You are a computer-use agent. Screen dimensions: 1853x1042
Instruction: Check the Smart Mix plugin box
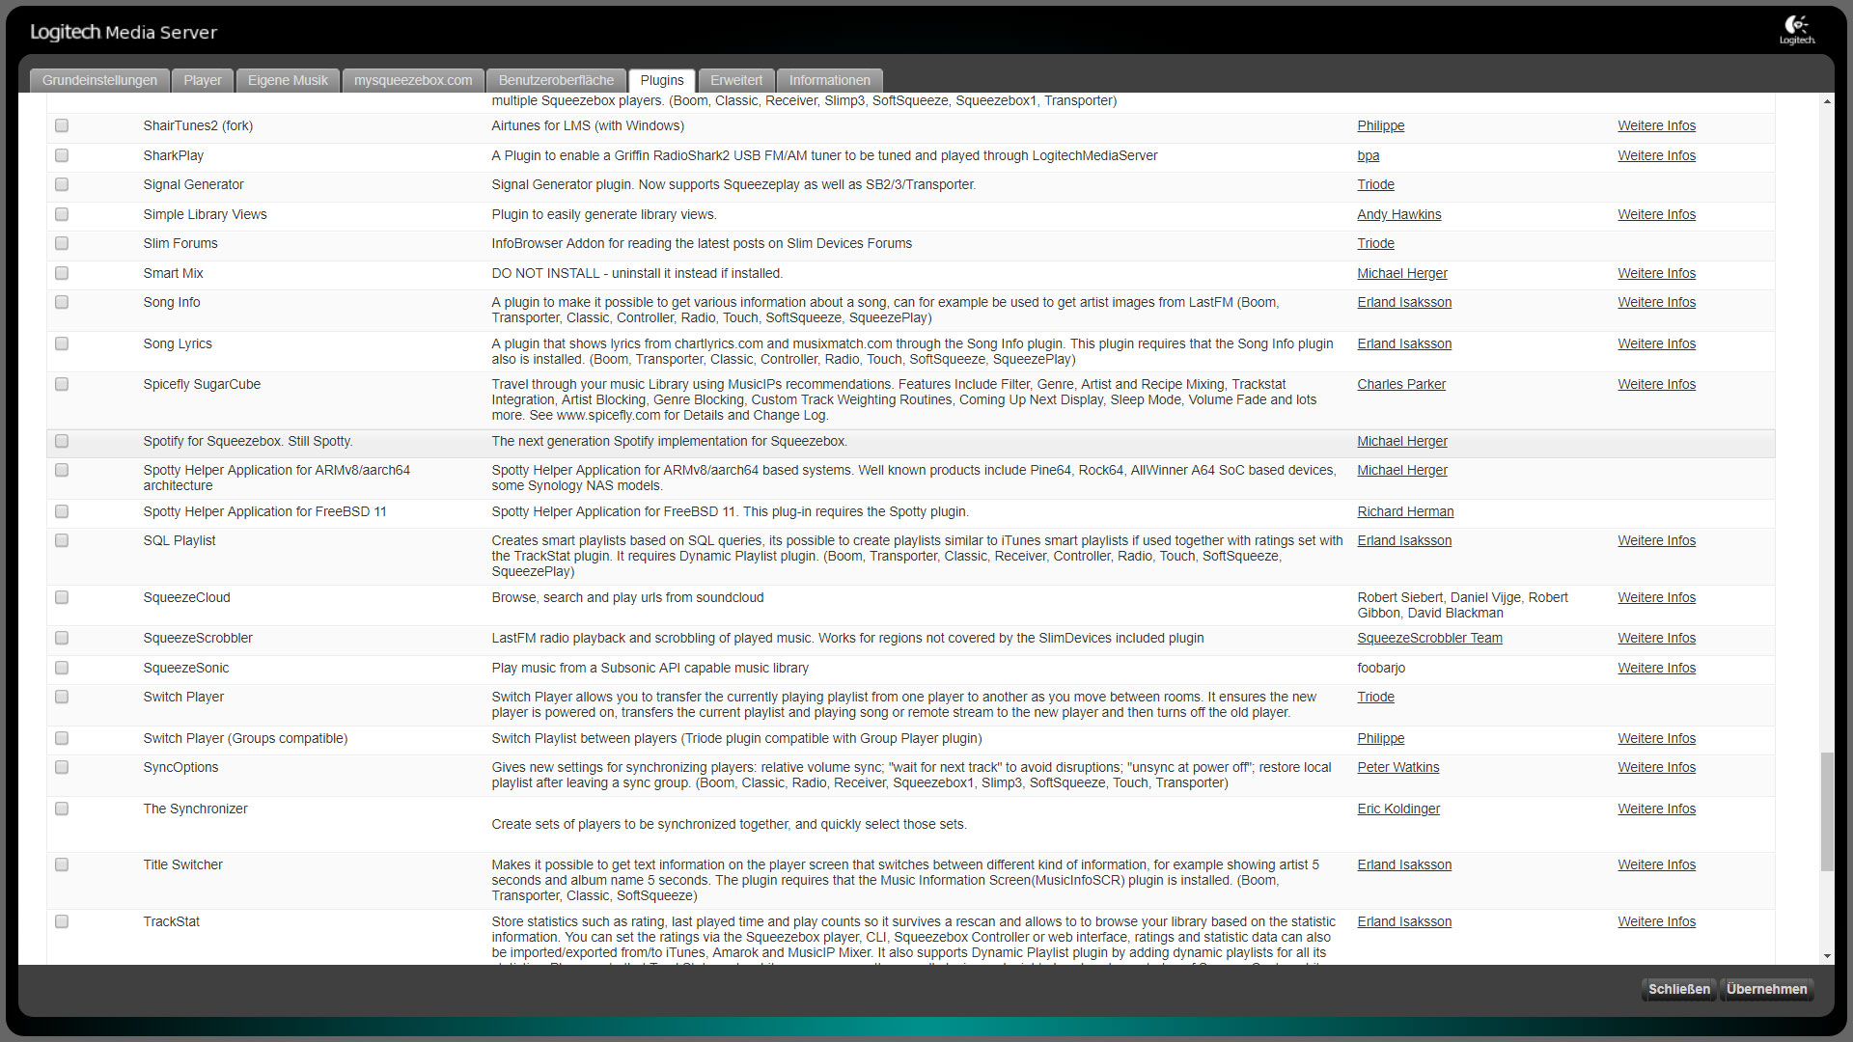pyautogui.click(x=62, y=273)
